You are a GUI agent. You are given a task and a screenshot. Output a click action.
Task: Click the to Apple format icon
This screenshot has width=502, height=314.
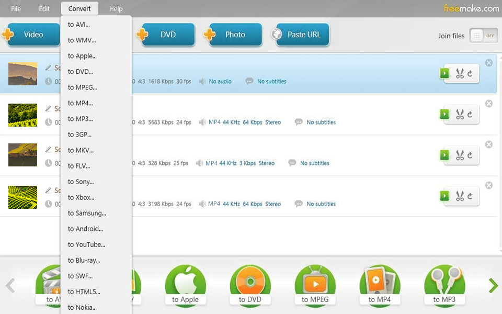(x=185, y=285)
